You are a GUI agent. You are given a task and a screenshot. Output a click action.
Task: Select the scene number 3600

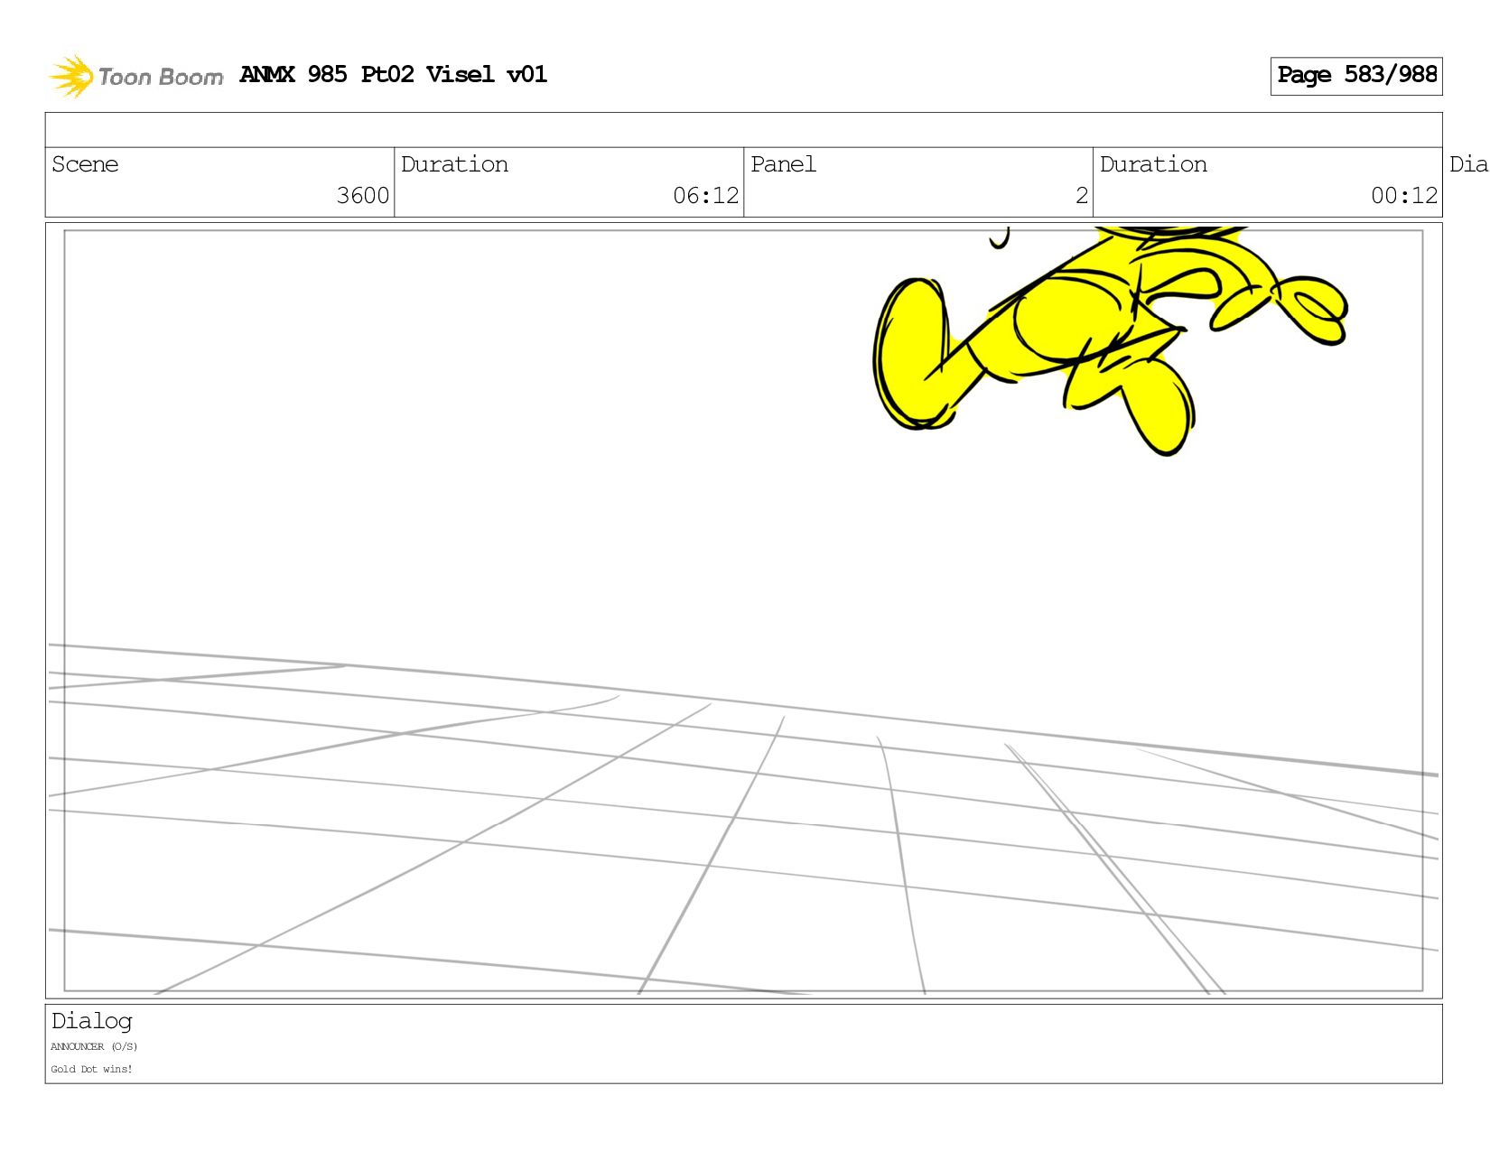click(x=363, y=195)
